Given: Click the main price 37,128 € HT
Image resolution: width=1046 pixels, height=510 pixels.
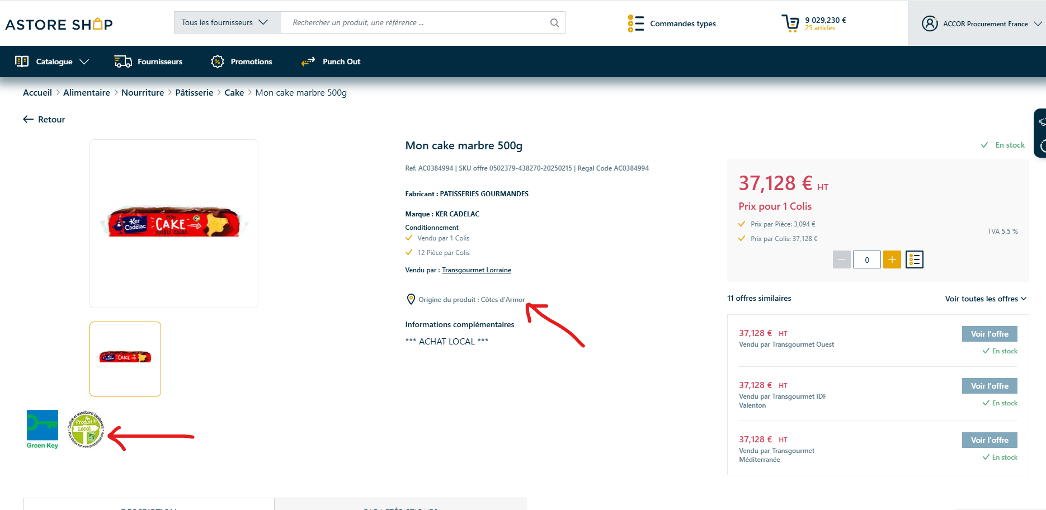Looking at the screenshot, I should click(783, 183).
